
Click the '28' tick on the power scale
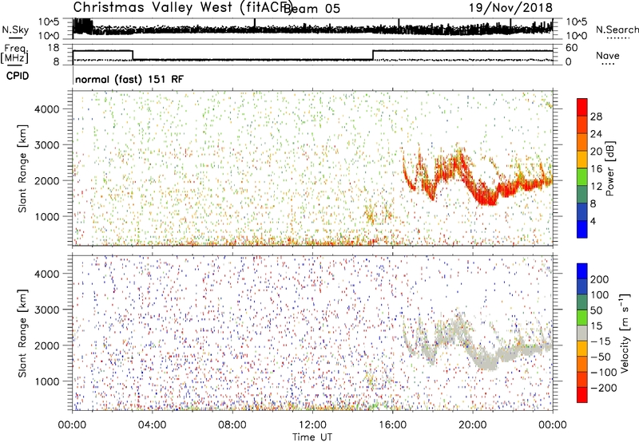tap(596, 116)
